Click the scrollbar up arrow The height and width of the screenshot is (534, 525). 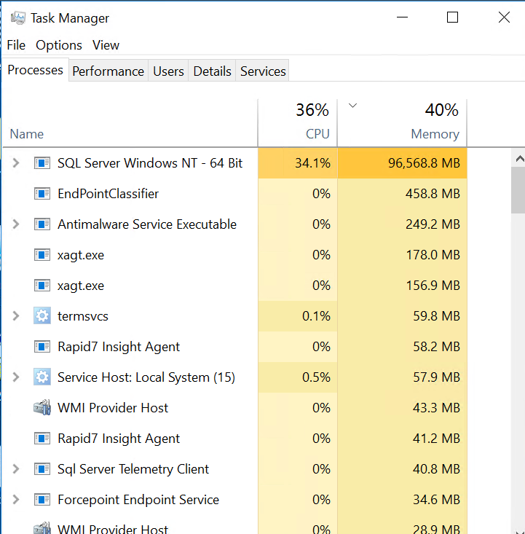(x=519, y=158)
